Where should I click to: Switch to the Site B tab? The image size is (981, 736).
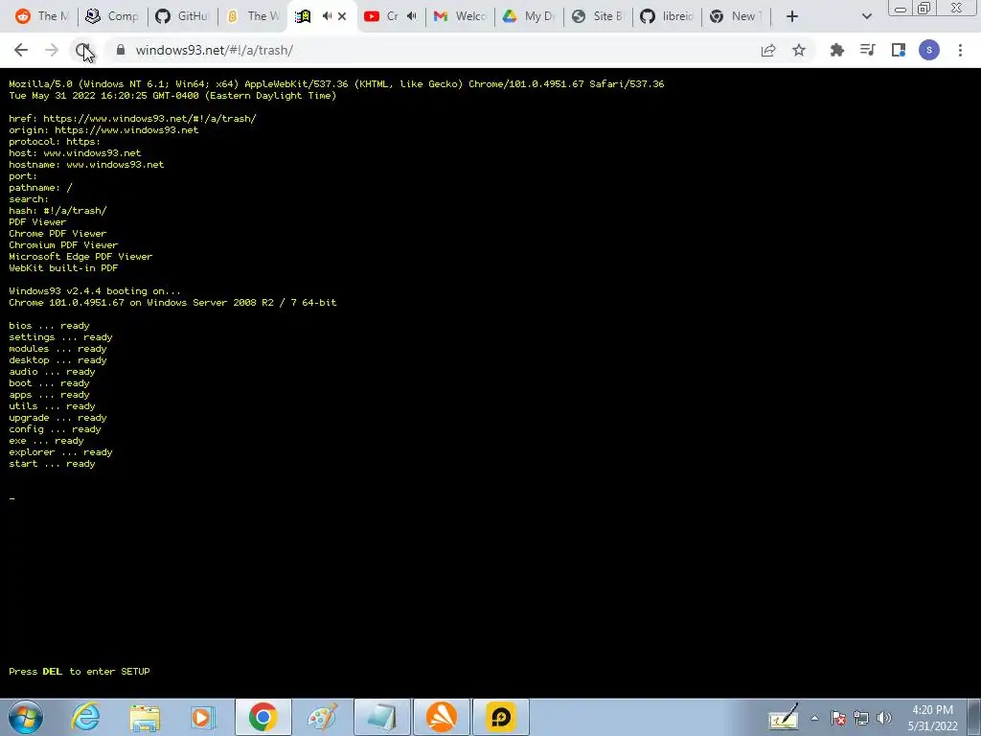(599, 16)
